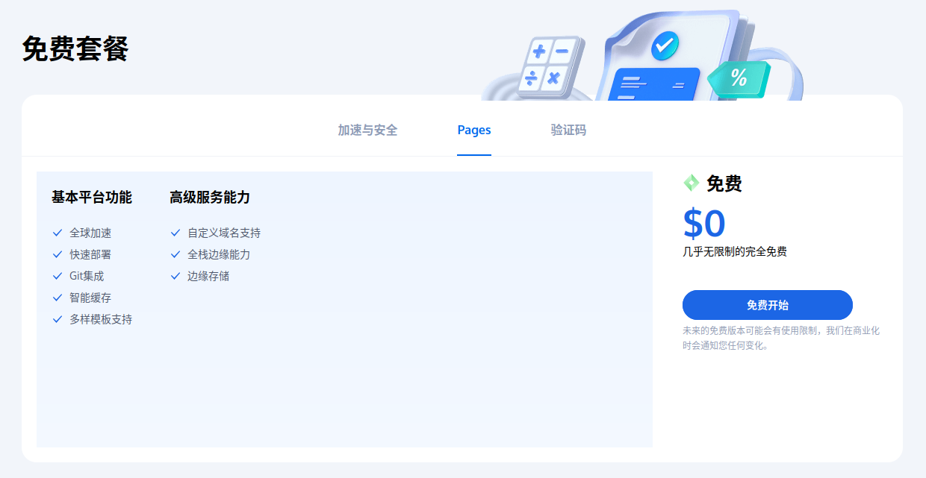This screenshot has height=478, width=926.
Task: Open the 验证码 tab
Action: coord(568,130)
